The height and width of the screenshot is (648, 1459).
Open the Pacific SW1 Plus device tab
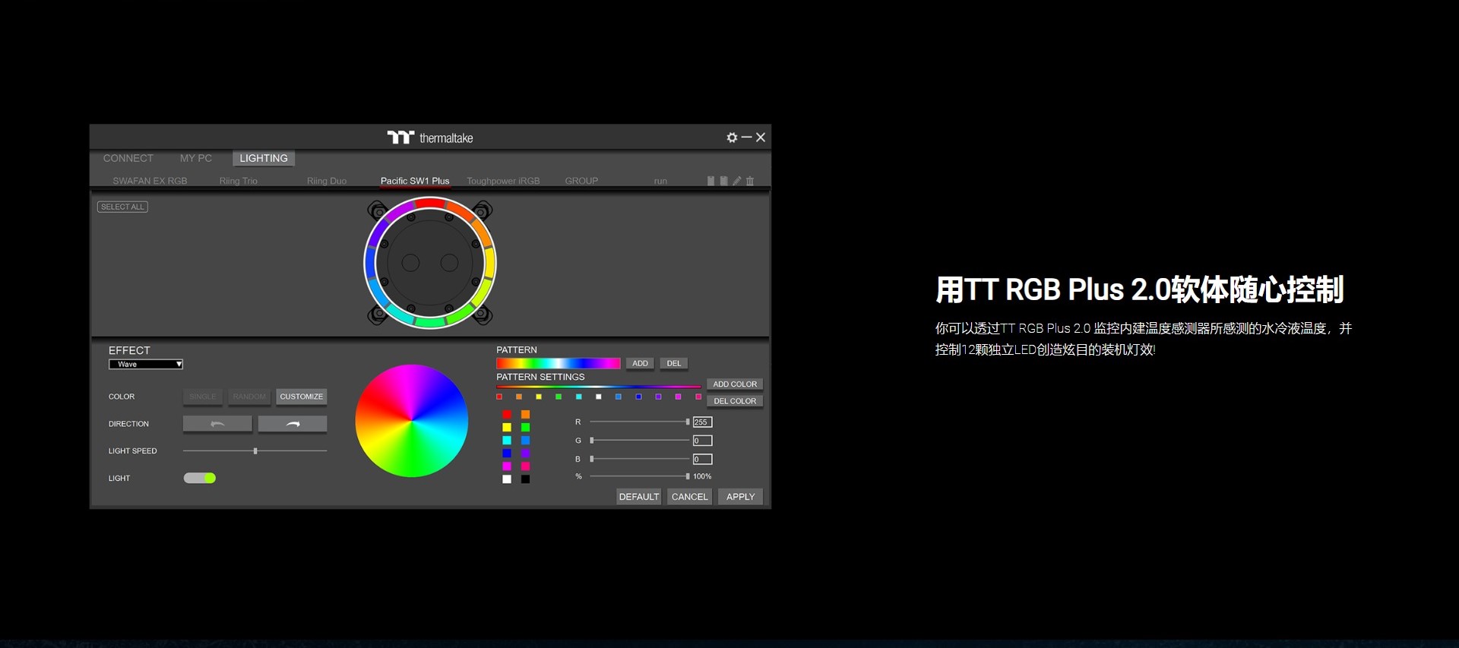415,181
